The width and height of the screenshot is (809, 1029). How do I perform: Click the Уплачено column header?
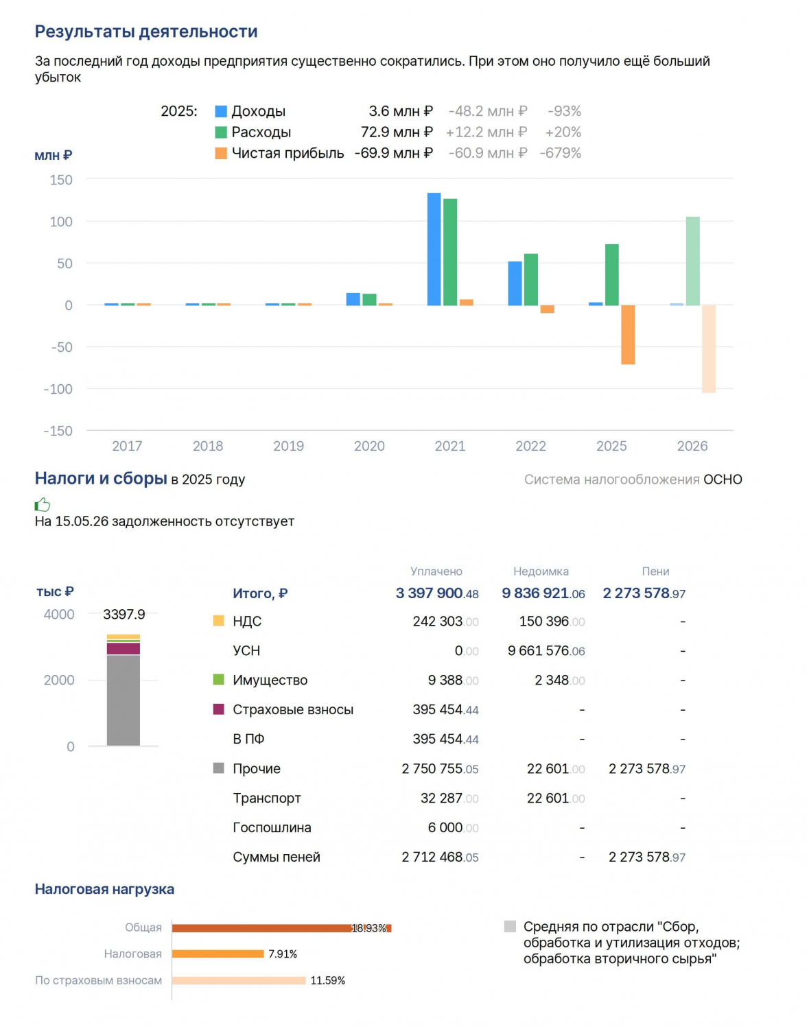click(436, 571)
